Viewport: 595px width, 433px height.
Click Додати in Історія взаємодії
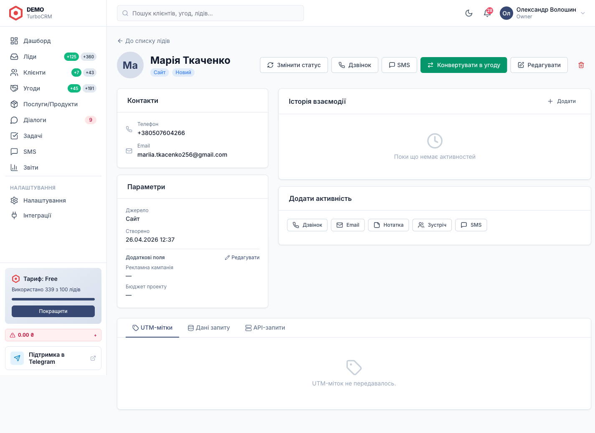click(562, 101)
